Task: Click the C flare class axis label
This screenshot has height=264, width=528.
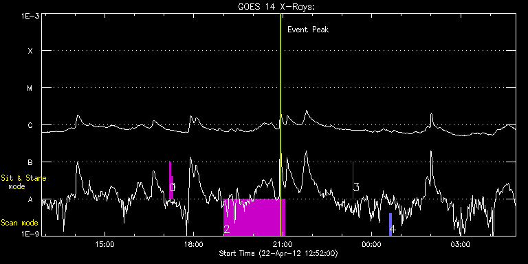Action: pyautogui.click(x=30, y=125)
